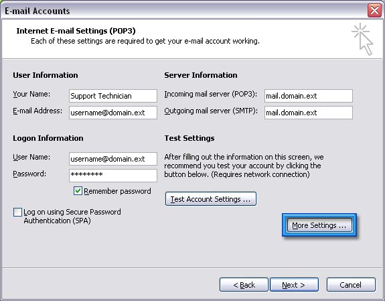Click the Remember password label text
This screenshot has height=301, width=385.
point(117,191)
